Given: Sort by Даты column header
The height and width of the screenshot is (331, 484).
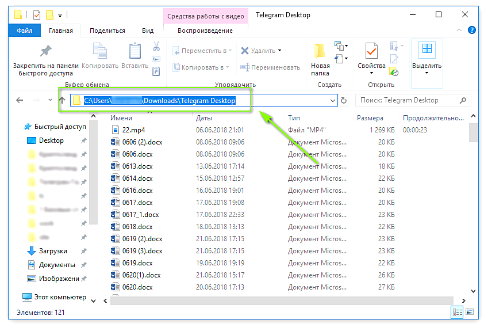Looking at the screenshot, I should 203,118.
